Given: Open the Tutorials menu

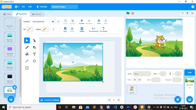Looking at the screenshot, I should (x=42, y=7).
